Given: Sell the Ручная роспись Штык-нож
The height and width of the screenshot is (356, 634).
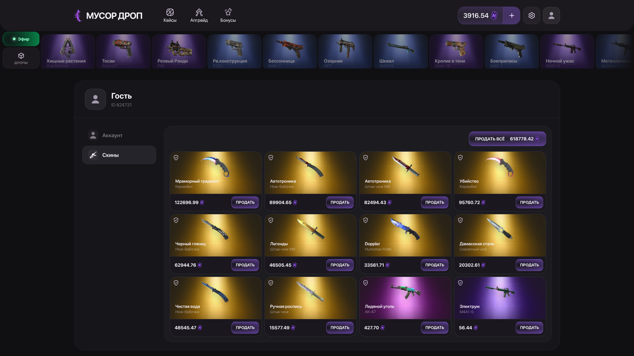Looking at the screenshot, I should [x=340, y=328].
